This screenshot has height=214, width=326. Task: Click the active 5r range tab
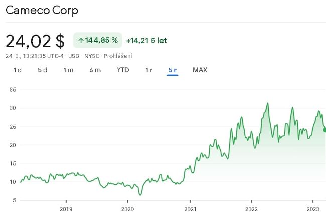pos(173,70)
